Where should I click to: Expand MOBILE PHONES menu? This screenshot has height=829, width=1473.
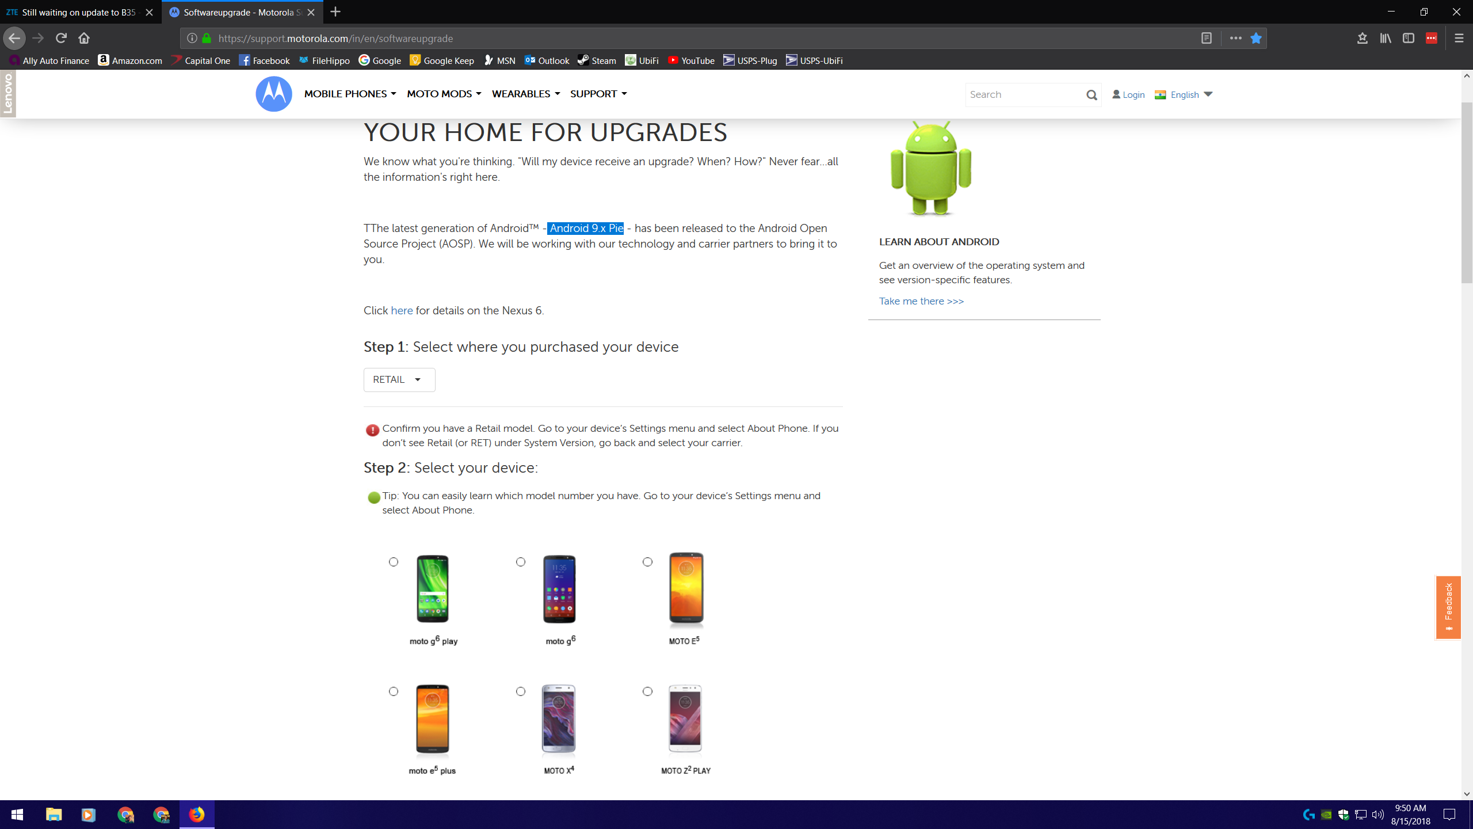coord(350,94)
